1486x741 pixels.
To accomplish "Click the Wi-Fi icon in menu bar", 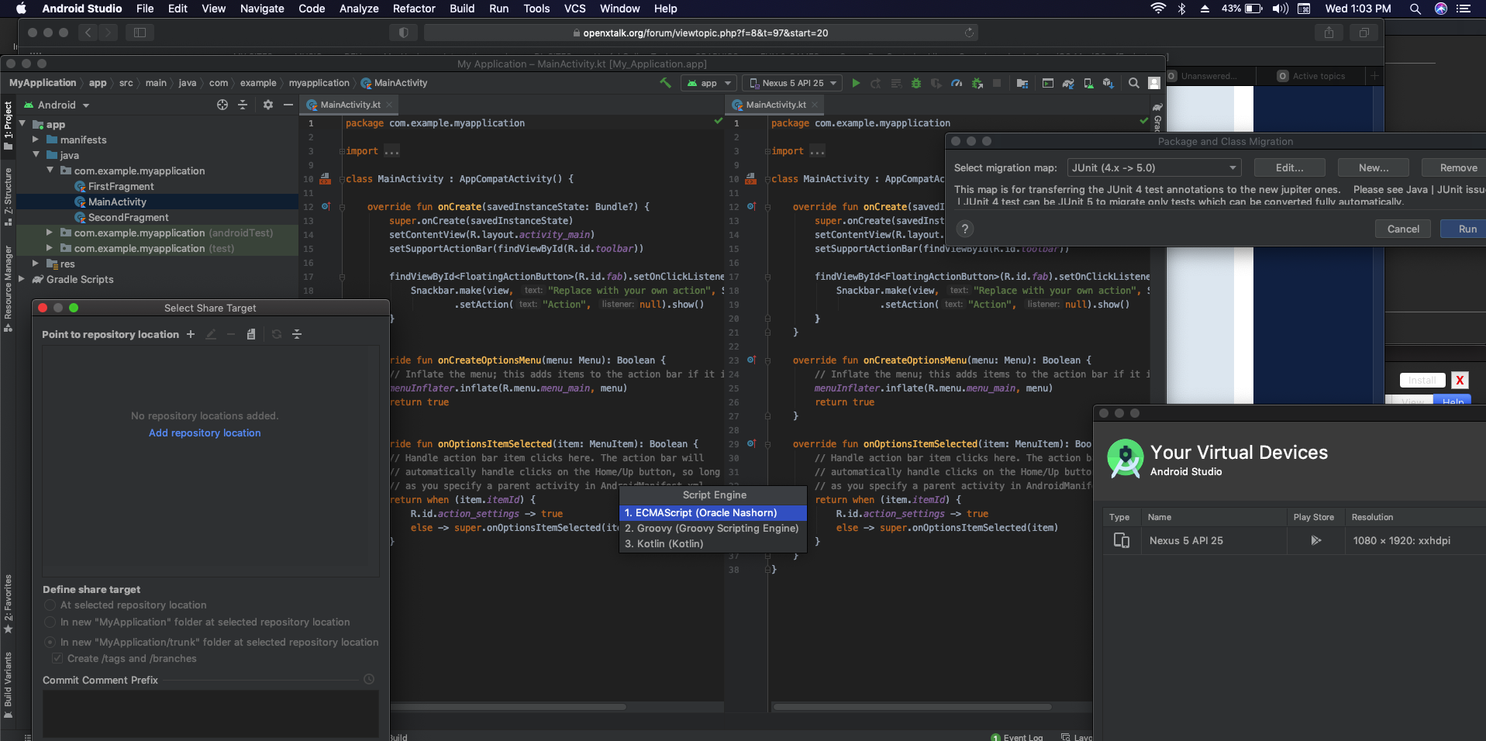I will (x=1158, y=9).
